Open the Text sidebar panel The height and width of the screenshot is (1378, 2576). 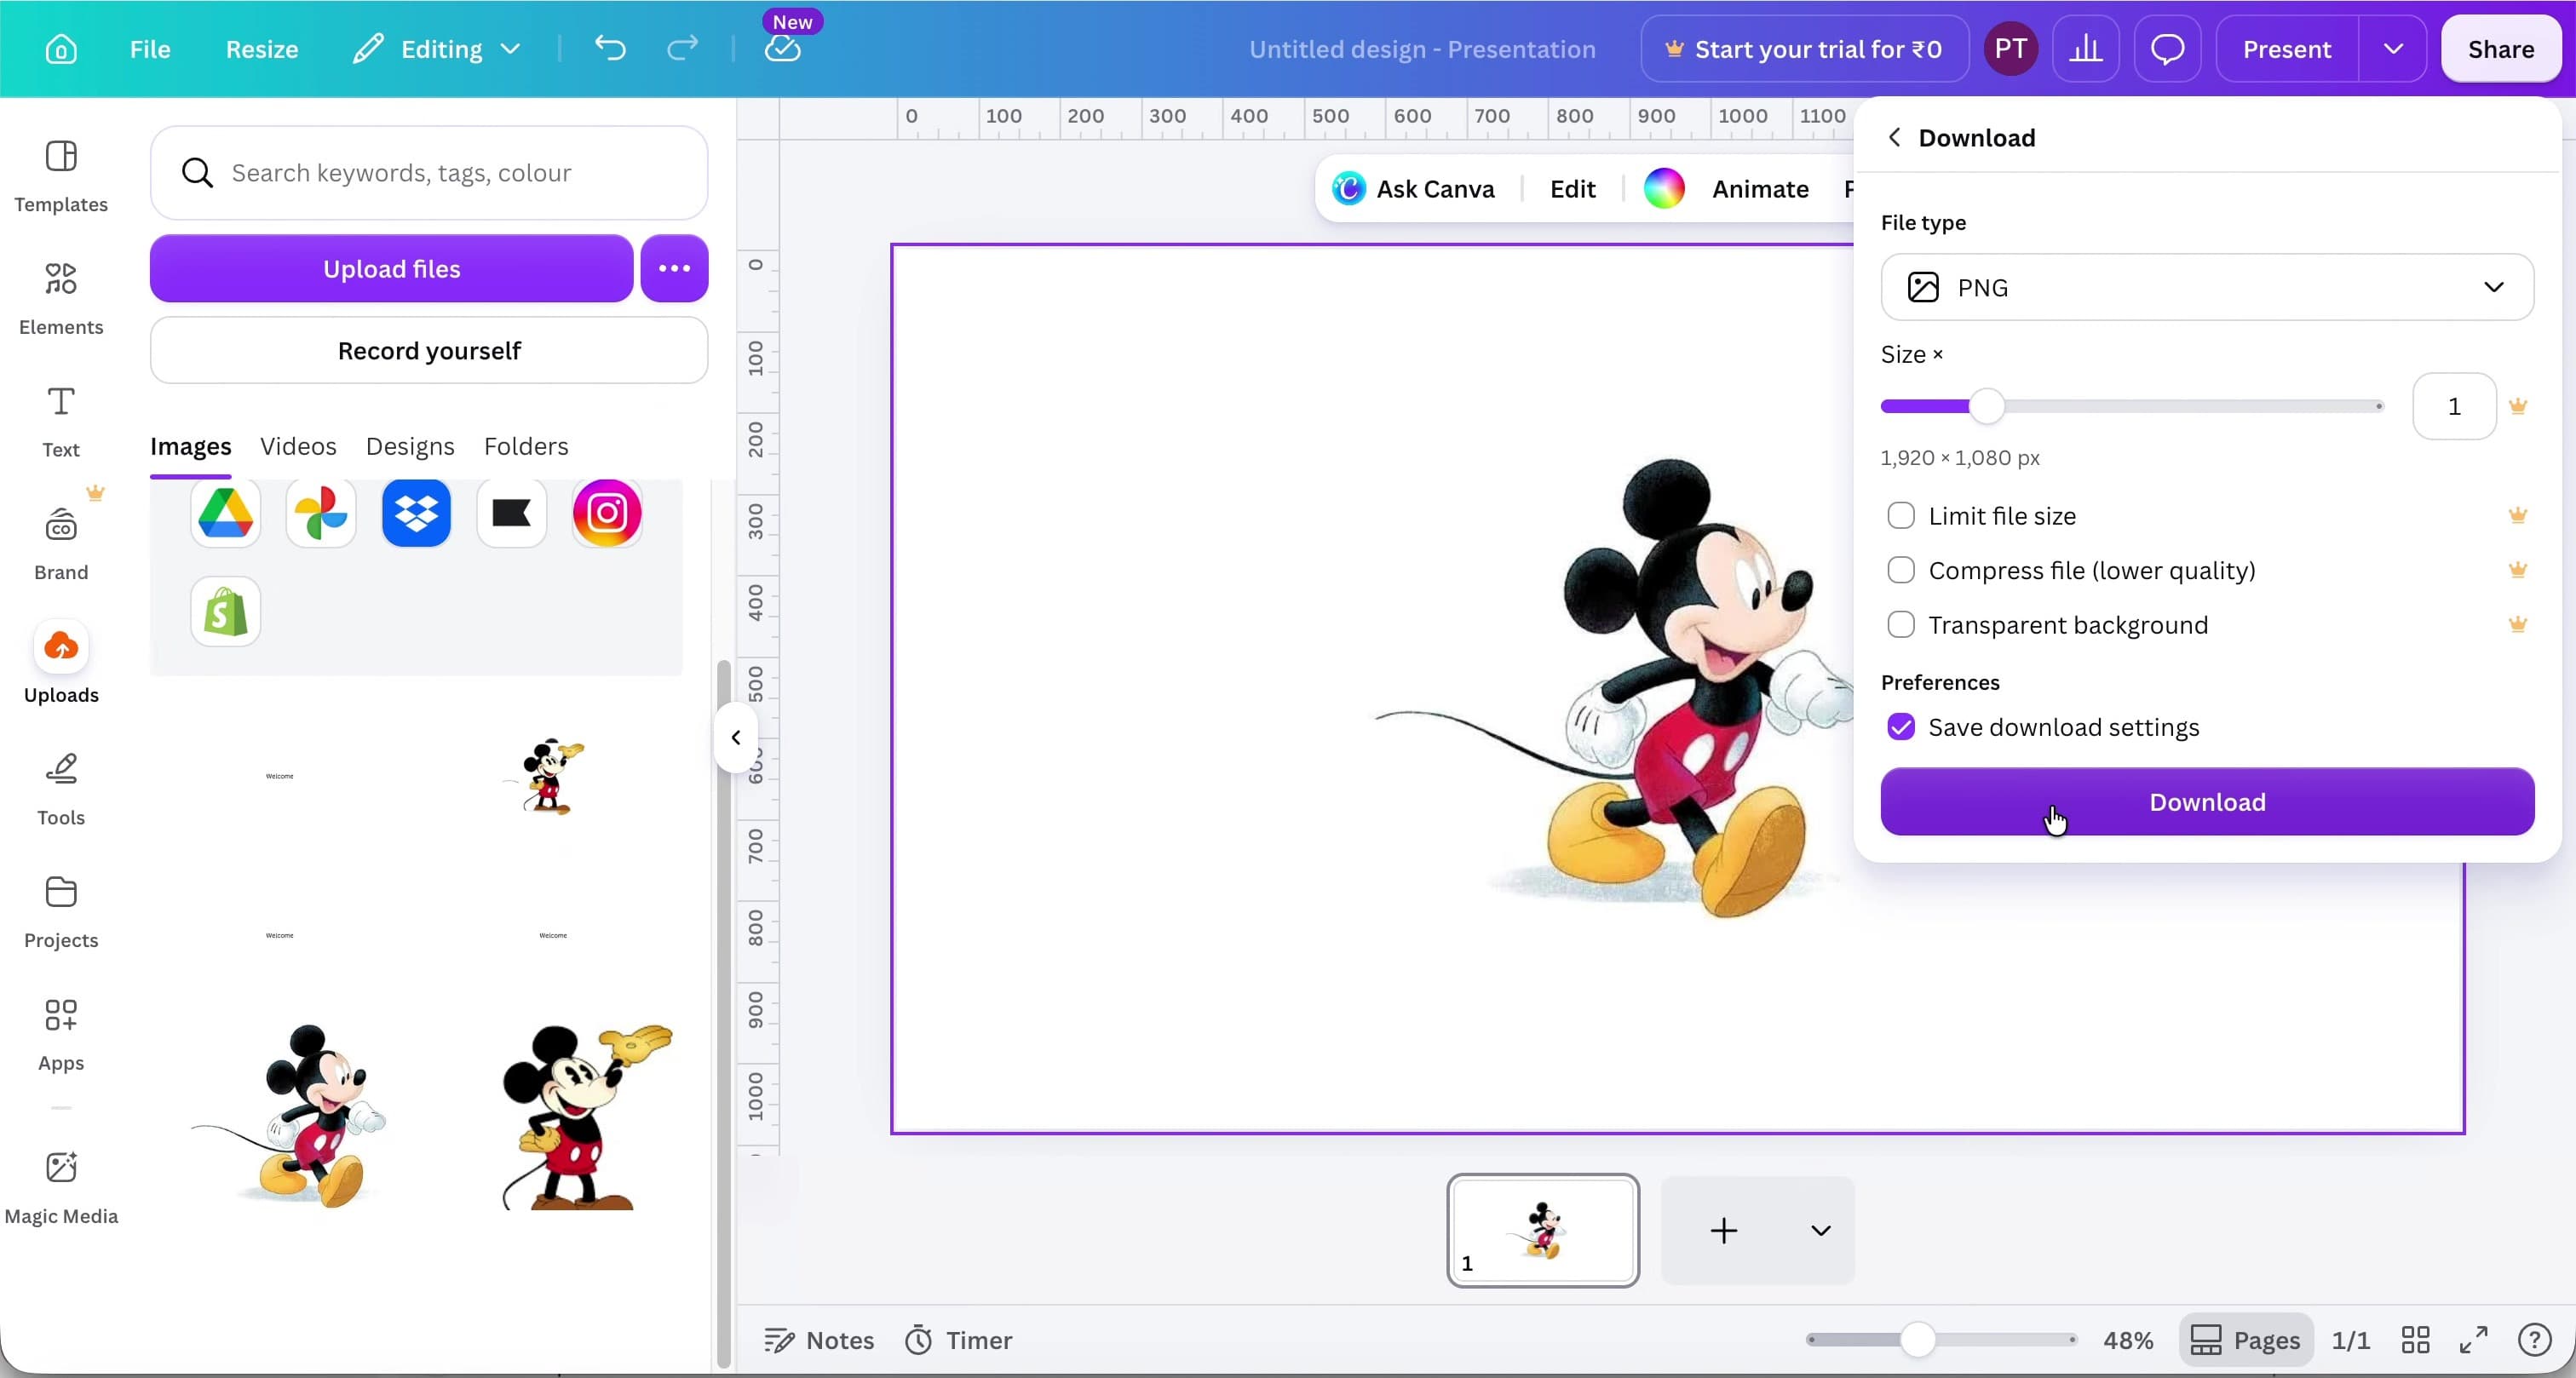[x=61, y=421]
